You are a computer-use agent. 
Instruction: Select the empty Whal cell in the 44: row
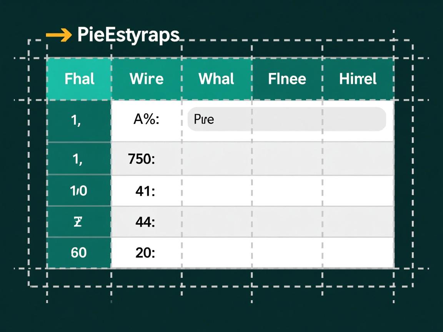pos(217,221)
